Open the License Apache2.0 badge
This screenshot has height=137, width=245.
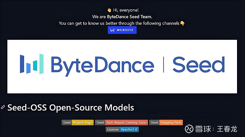point(122,129)
